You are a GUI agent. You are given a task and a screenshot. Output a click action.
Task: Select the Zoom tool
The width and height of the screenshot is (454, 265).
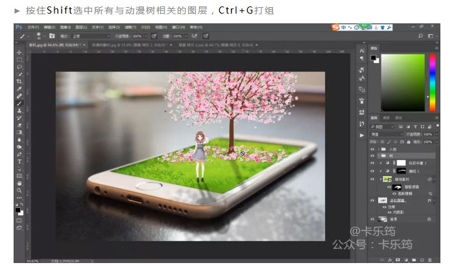[19, 190]
